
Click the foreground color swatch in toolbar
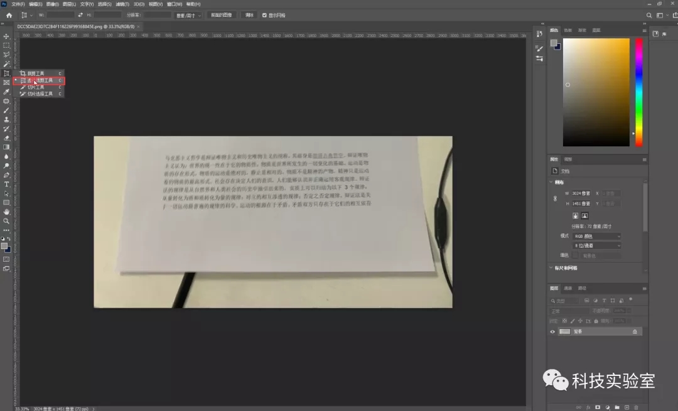[x=4, y=247]
